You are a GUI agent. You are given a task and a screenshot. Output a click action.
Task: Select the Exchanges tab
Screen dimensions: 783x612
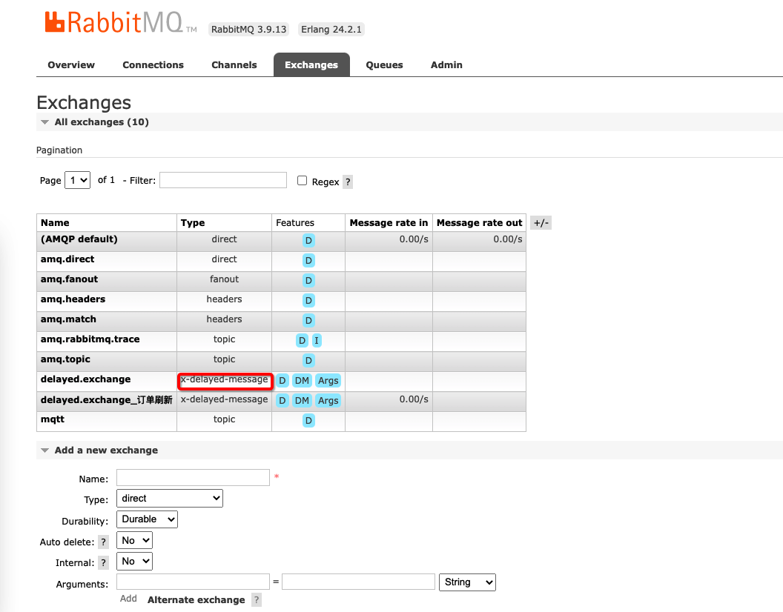311,65
